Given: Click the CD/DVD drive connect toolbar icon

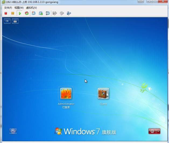Looking at the screenshot, I should click(x=62, y=13).
